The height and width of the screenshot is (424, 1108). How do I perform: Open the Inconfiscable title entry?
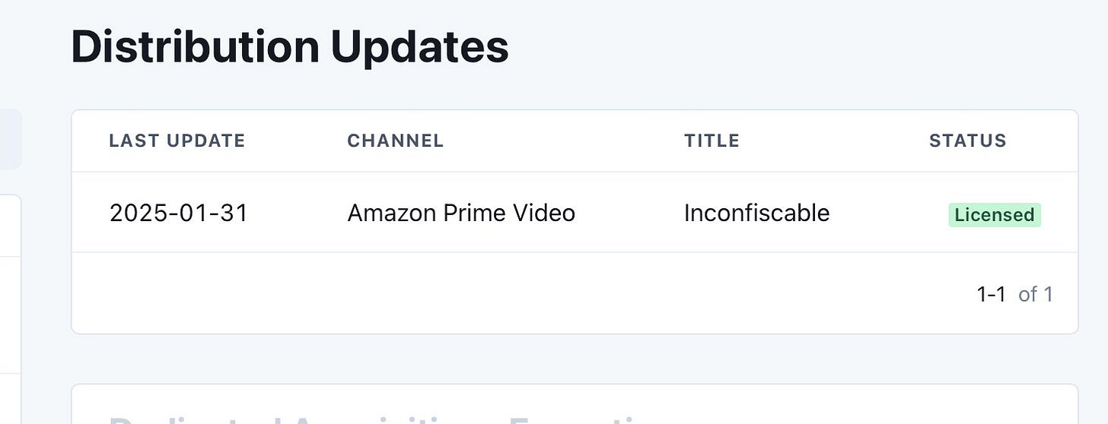[x=756, y=213]
